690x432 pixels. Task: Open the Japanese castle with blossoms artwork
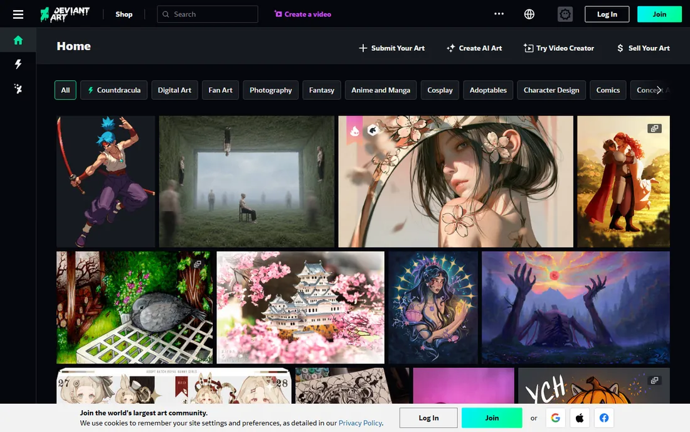point(300,308)
